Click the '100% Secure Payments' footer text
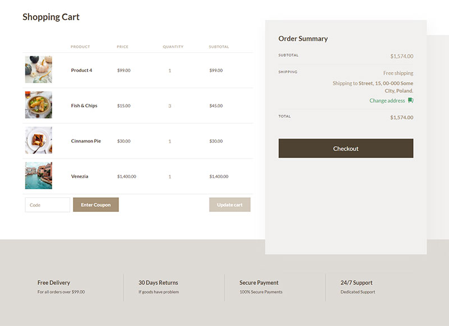Image resolution: width=449 pixels, height=326 pixels. click(x=261, y=292)
